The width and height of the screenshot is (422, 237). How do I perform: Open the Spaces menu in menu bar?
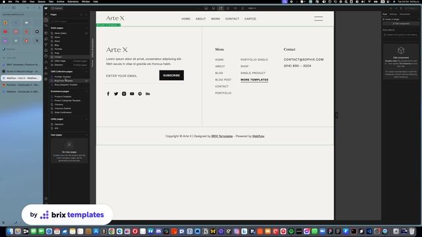click(x=42, y=1)
